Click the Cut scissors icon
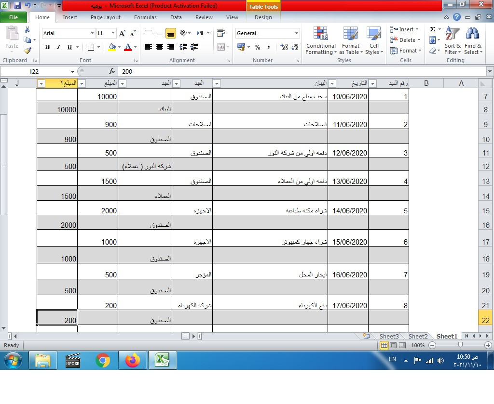 [x=27, y=29]
